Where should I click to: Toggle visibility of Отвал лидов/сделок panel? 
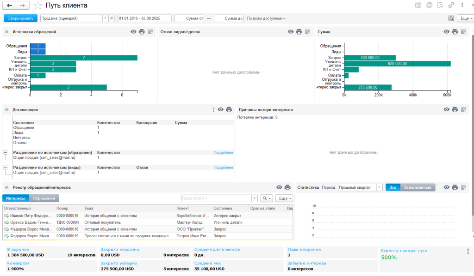[x=291, y=32]
